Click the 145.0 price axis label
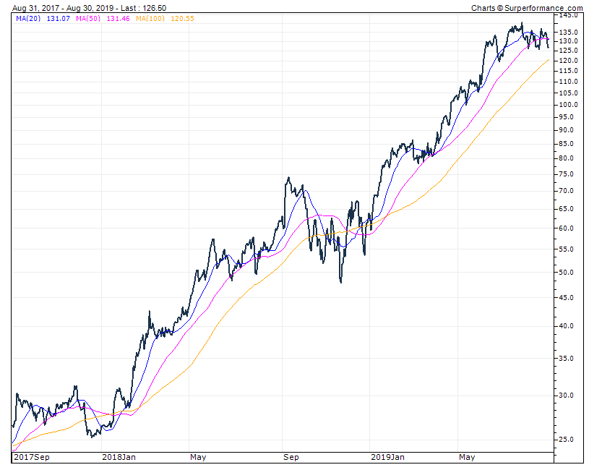The width and height of the screenshot is (589, 470). pos(568,15)
